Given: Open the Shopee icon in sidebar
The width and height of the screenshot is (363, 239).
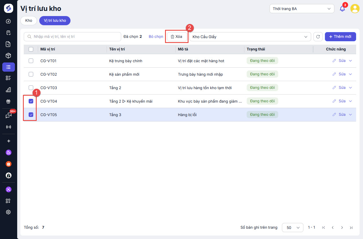Looking at the screenshot, I should pyautogui.click(x=8, y=164).
